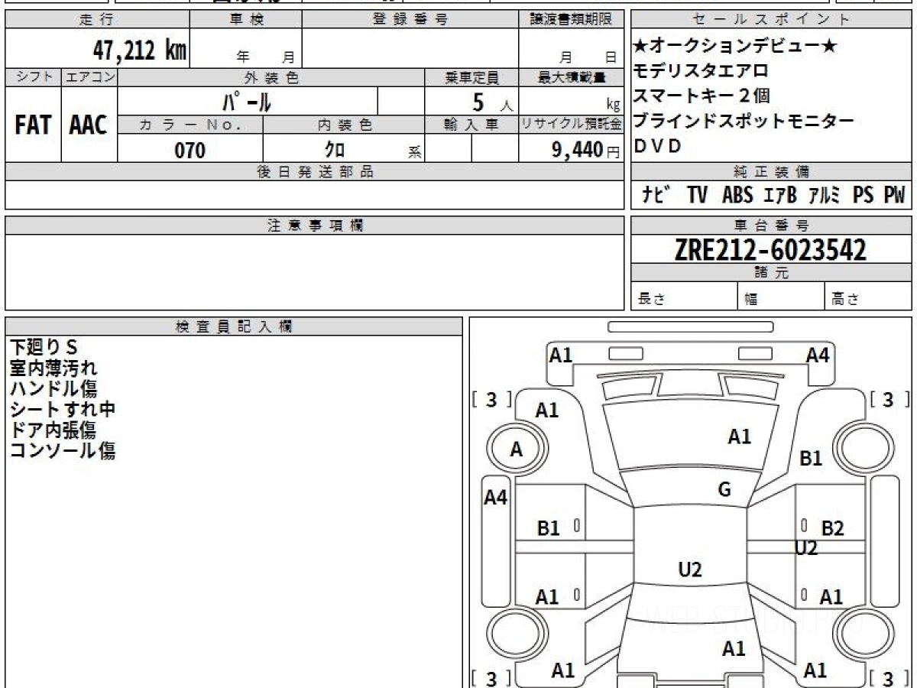
Task: Select the ハンドル傷 inspector note
Action: 53,389
